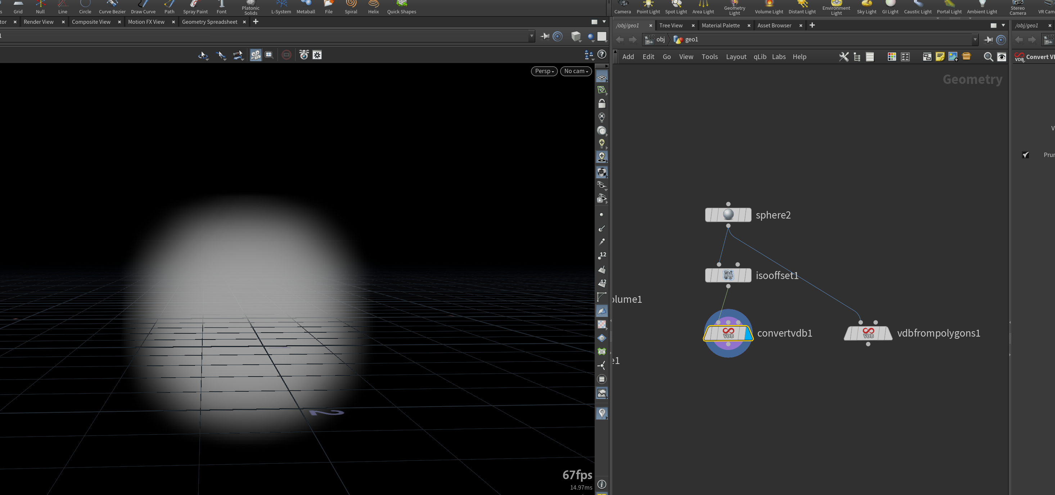
Task: Open the viewport display settings star icon
Action: [317, 55]
